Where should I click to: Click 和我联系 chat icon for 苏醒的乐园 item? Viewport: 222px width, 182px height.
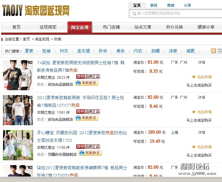pos(90,153)
